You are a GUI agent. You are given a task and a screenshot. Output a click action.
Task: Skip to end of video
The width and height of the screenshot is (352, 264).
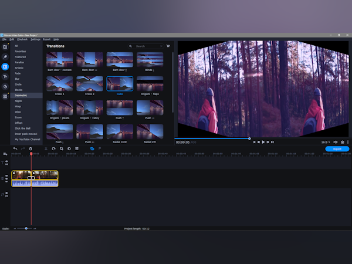(272, 142)
